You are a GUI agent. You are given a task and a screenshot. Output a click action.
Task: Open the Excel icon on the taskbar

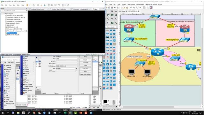(65, 113)
